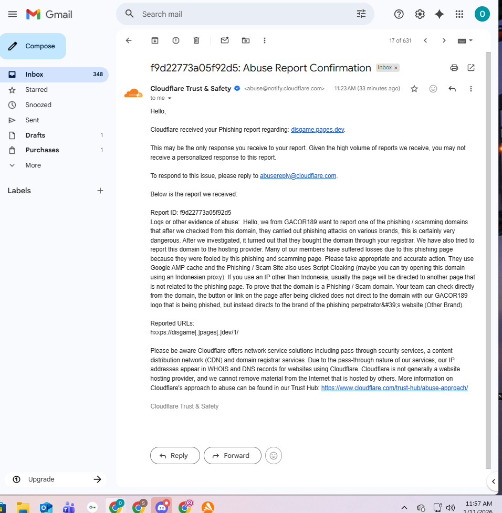
Task: Archive this email
Action: [x=155, y=40]
